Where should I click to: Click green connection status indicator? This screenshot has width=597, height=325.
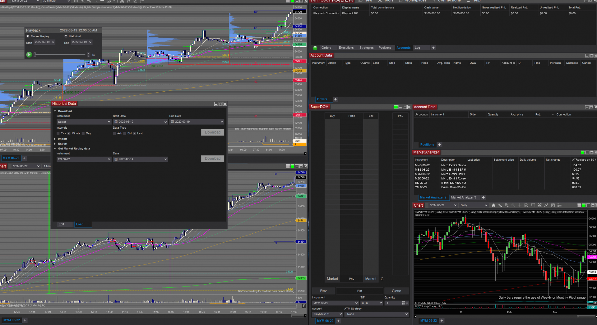coord(315,48)
